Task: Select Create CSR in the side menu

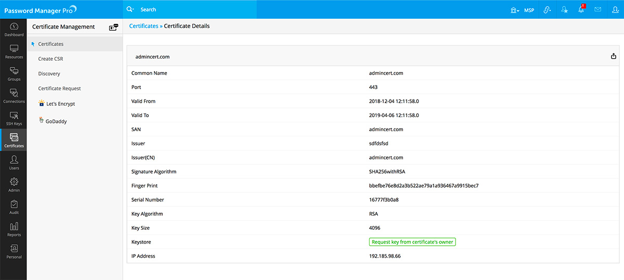Action: pyautogui.click(x=50, y=59)
